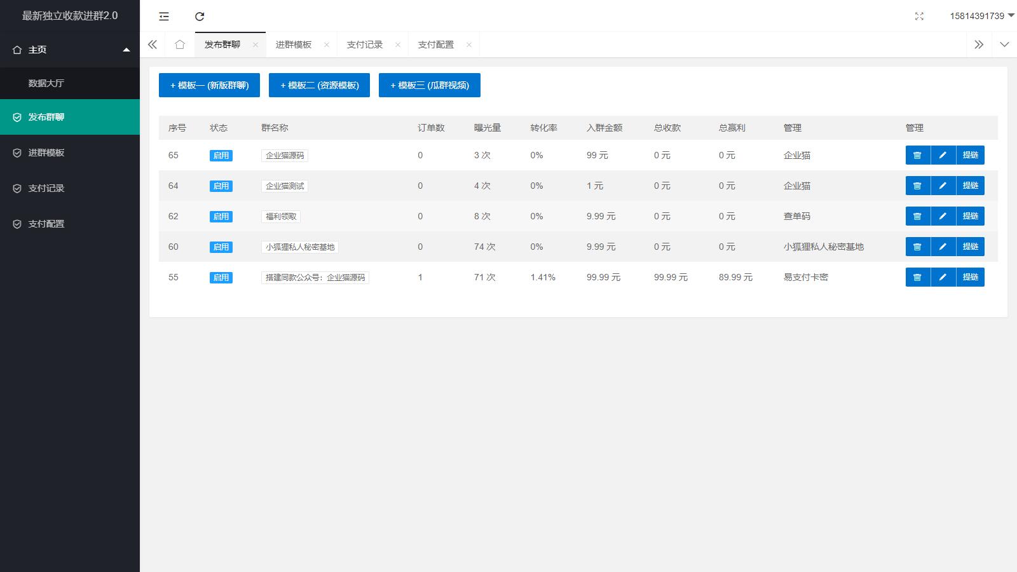Viewport: 1017px width, 572px height.
Task: Click 模板一 (新版群聊) button
Action: pos(209,85)
